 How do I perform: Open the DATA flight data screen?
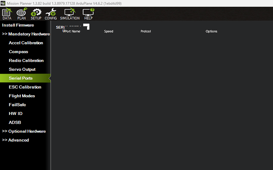click(x=7, y=14)
